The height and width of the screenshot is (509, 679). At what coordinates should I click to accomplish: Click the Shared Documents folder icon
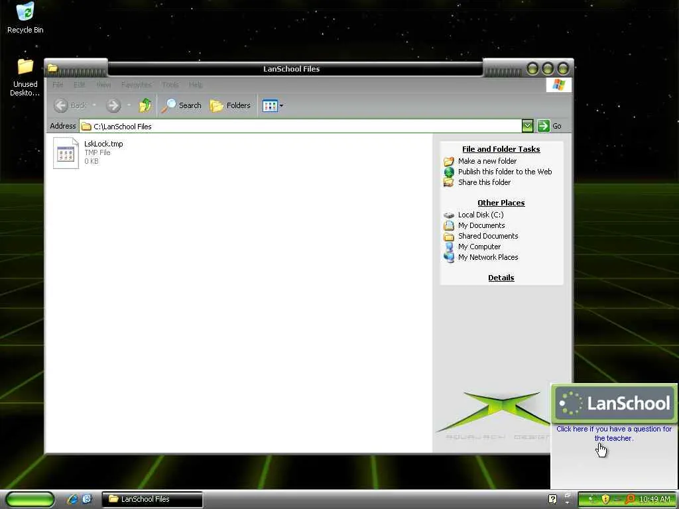pyautogui.click(x=449, y=237)
